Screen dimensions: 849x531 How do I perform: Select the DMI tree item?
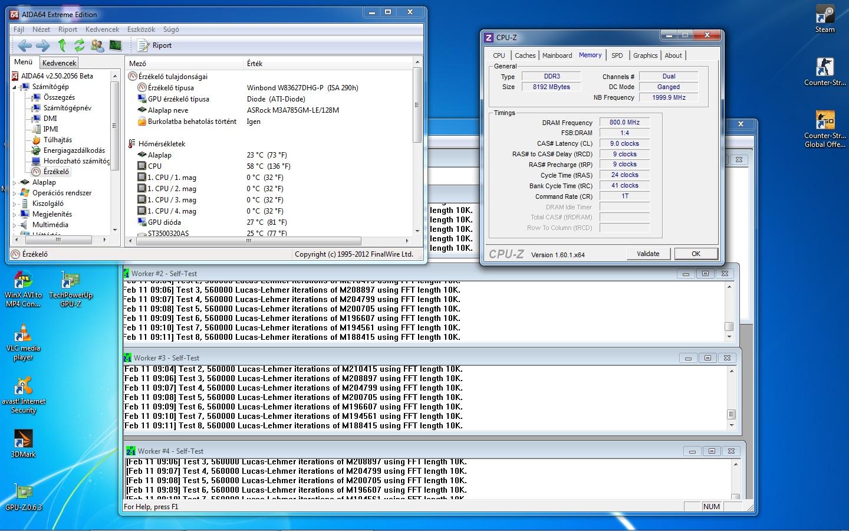pyautogui.click(x=50, y=119)
